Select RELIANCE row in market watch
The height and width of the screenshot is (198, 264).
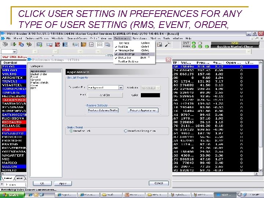click(x=14, y=126)
